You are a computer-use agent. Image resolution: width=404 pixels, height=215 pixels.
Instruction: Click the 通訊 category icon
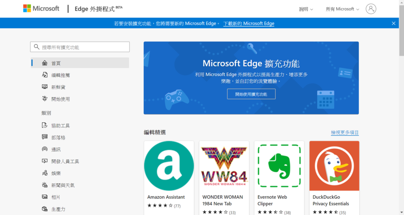click(45, 149)
